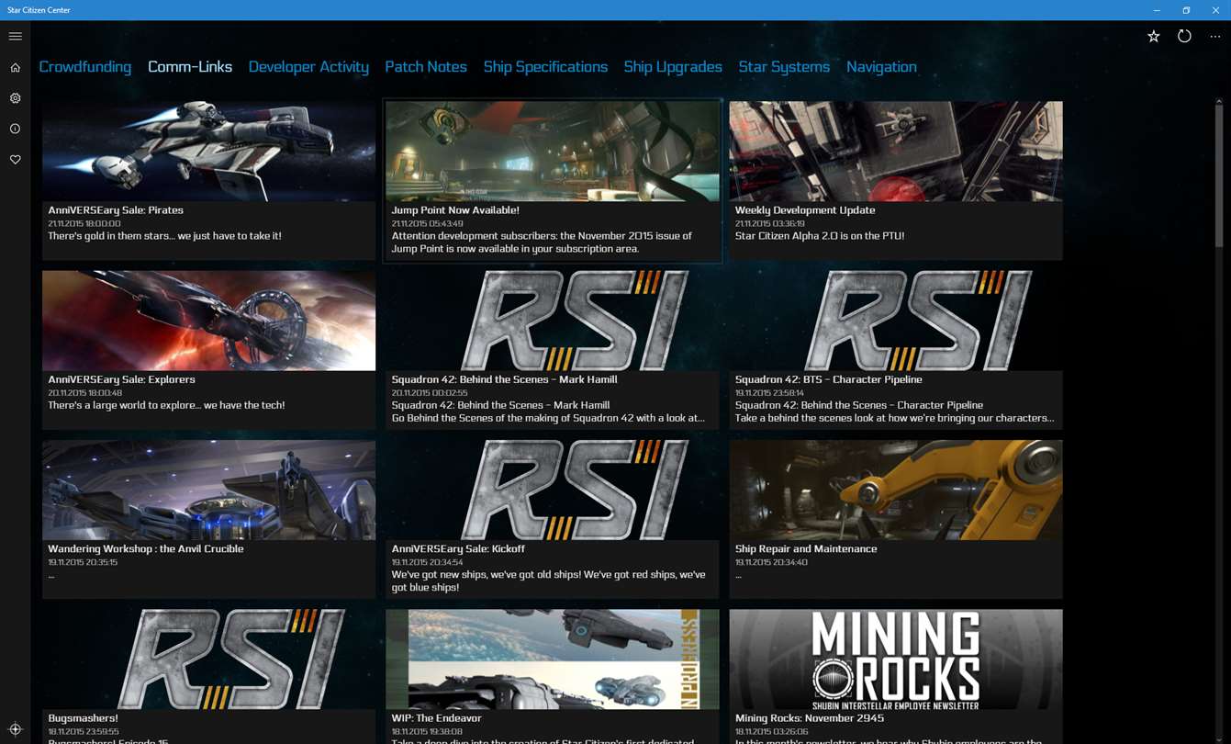This screenshot has width=1231, height=744.
Task: Open the info/about sidebar icon
Action: (x=15, y=129)
